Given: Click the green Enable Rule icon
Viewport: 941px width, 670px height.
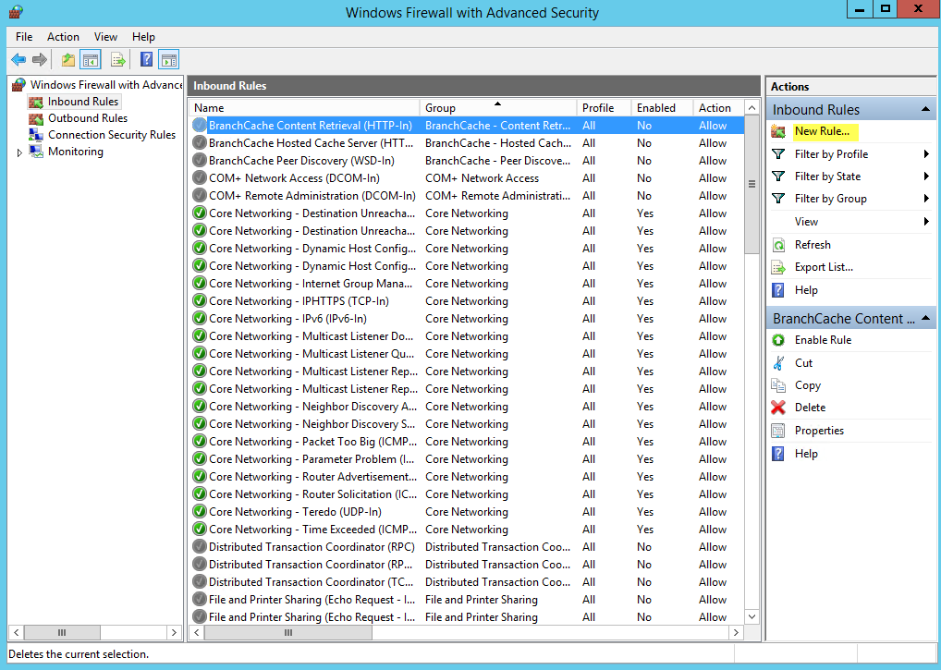Looking at the screenshot, I should 778,340.
